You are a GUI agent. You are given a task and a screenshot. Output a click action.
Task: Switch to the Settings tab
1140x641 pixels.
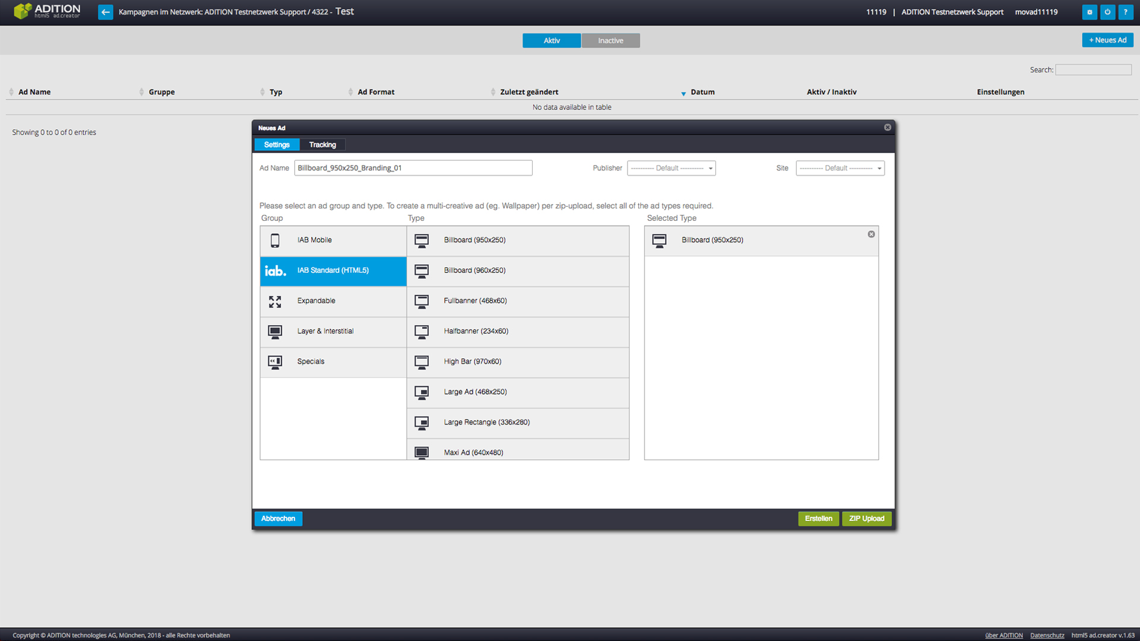277,145
